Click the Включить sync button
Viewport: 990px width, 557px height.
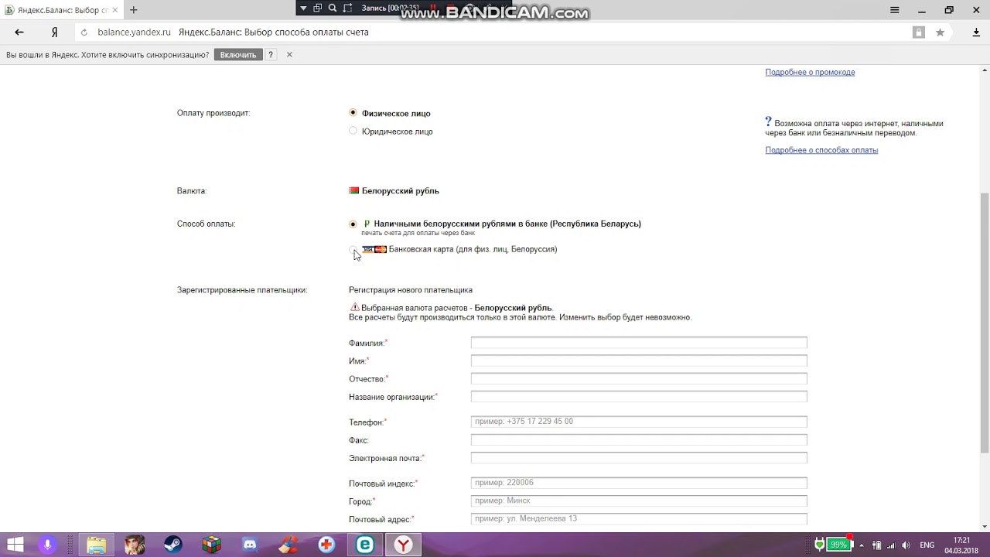point(237,55)
